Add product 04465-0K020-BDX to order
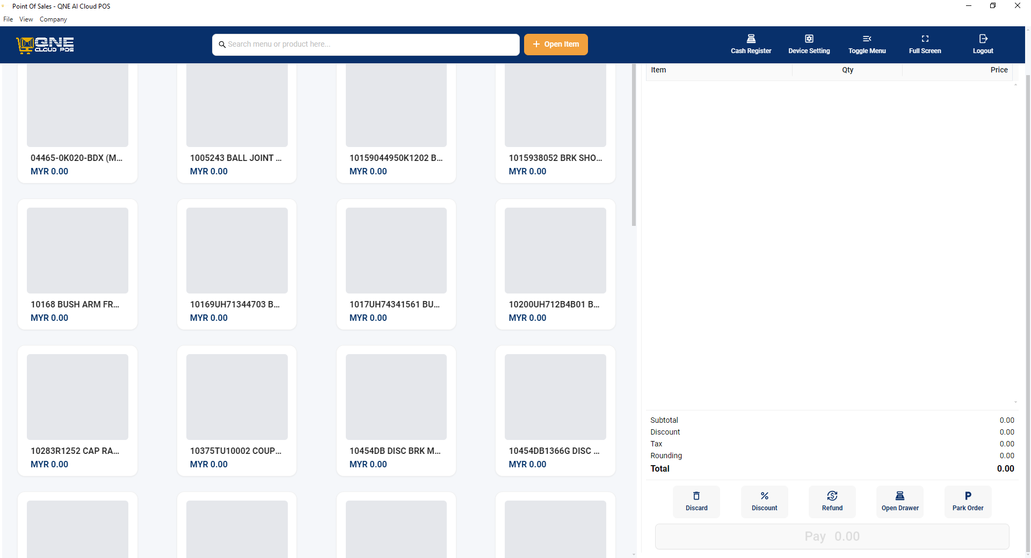The image size is (1031, 558). click(x=77, y=123)
